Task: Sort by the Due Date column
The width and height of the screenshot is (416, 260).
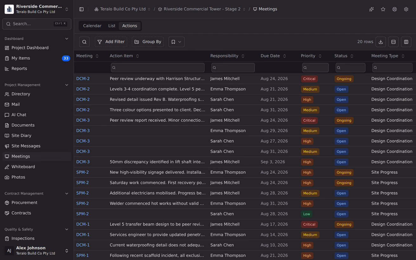Action: point(273,56)
